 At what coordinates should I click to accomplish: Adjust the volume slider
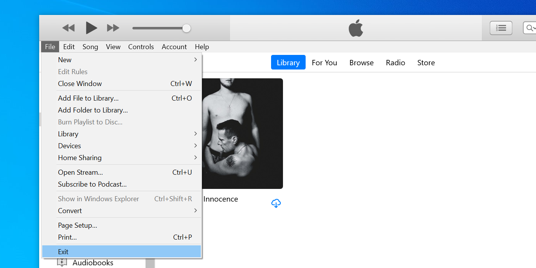(x=186, y=28)
